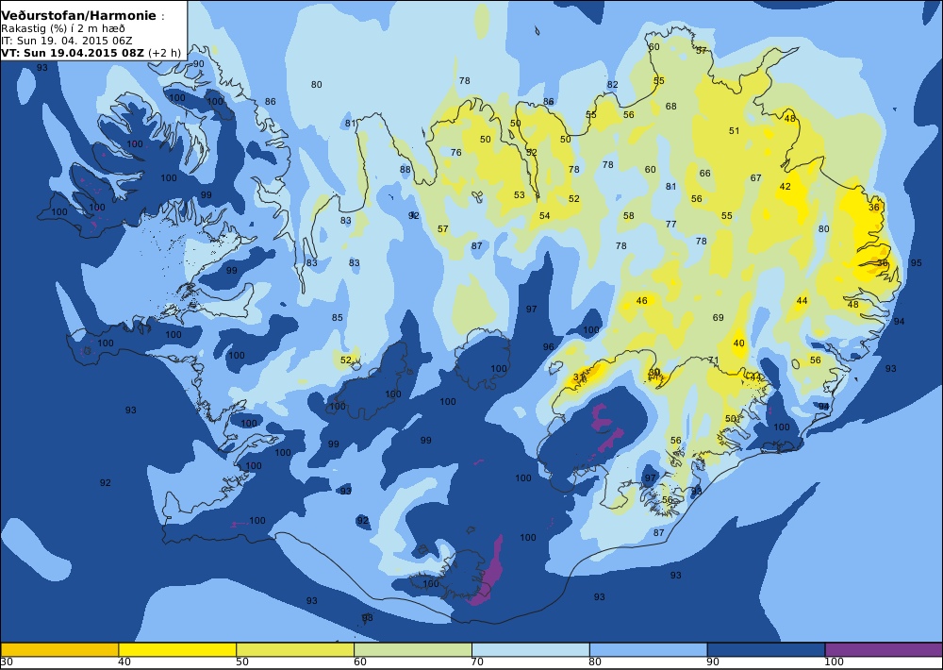Click the pale blue 70–80 legend swatch
This screenshot has width=943, height=670.
pos(530,649)
